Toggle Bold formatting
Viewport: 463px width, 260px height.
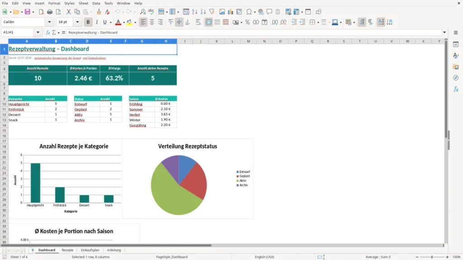click(x=88, y=22)
